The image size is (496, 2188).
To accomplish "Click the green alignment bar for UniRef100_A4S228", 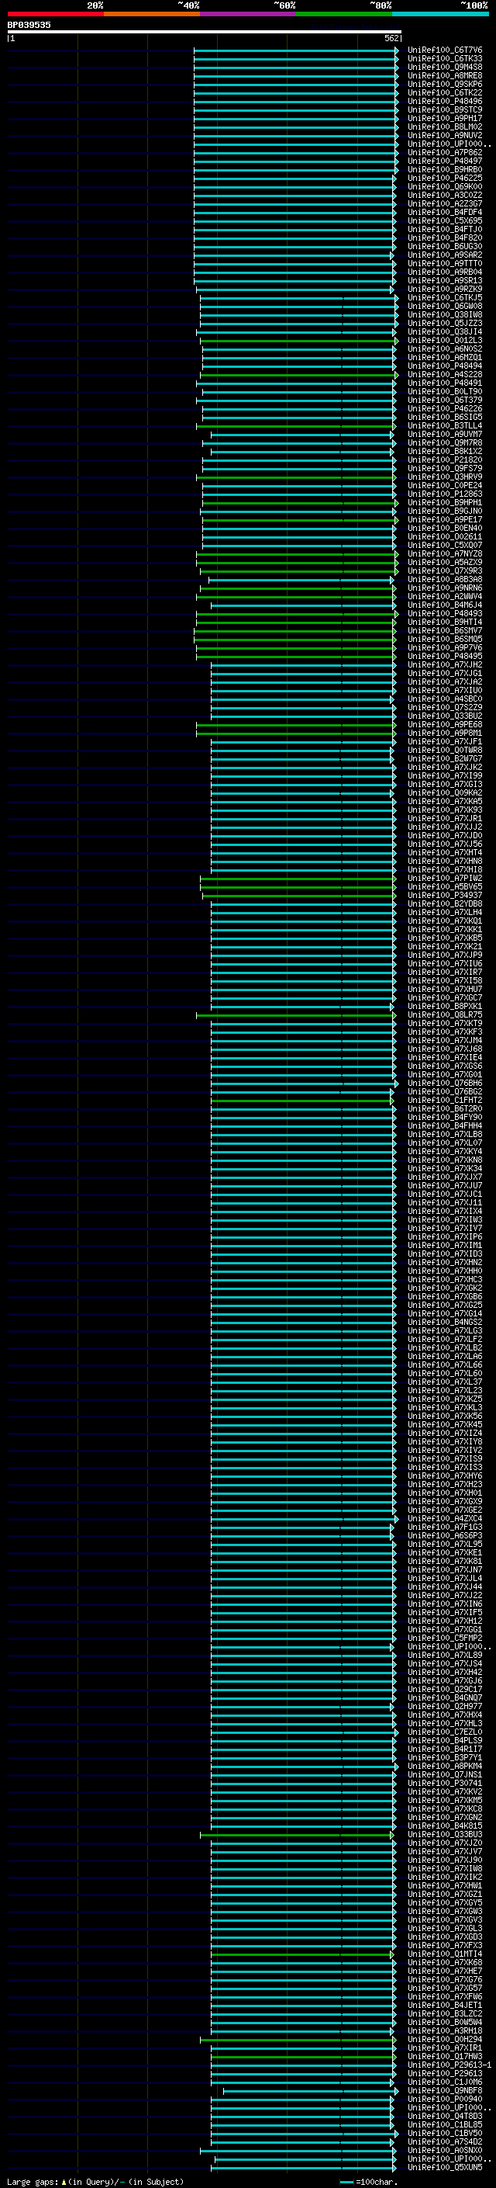I will click(x=298, y=375).
